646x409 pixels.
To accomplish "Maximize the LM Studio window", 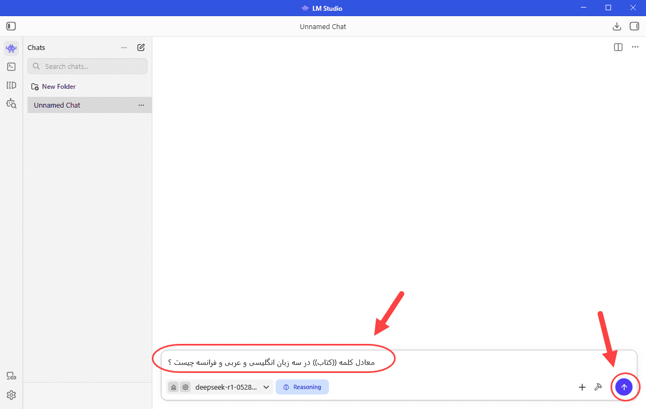I will tap(608, 8).
